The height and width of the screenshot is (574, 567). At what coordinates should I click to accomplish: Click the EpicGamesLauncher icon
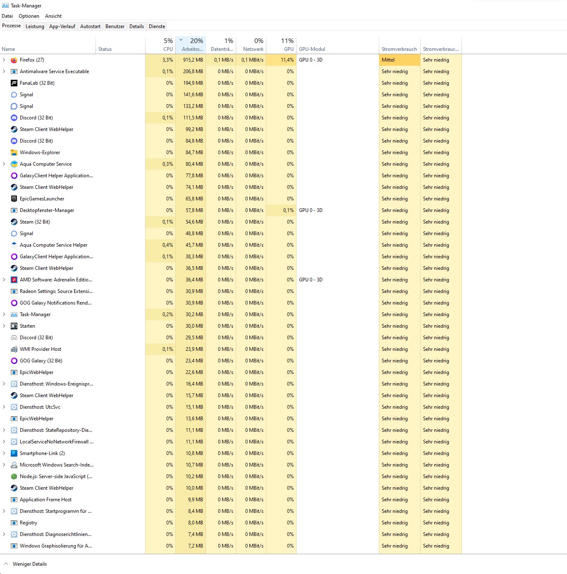coord(14,199)
